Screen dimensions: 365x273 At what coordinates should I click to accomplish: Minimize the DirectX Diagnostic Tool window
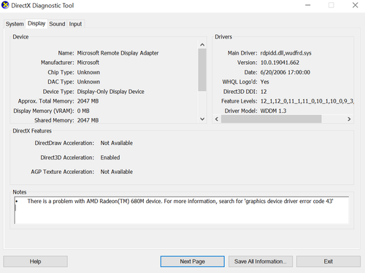pyautogui.click(x=308, y=5)
